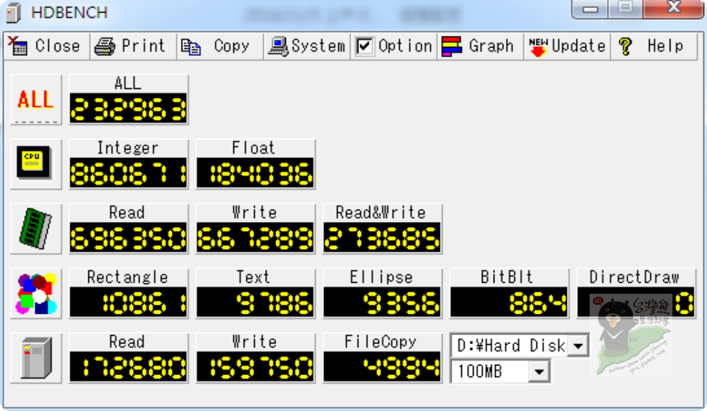
Task: Open the Option toolbar button
Action: [x=394, y=46]
